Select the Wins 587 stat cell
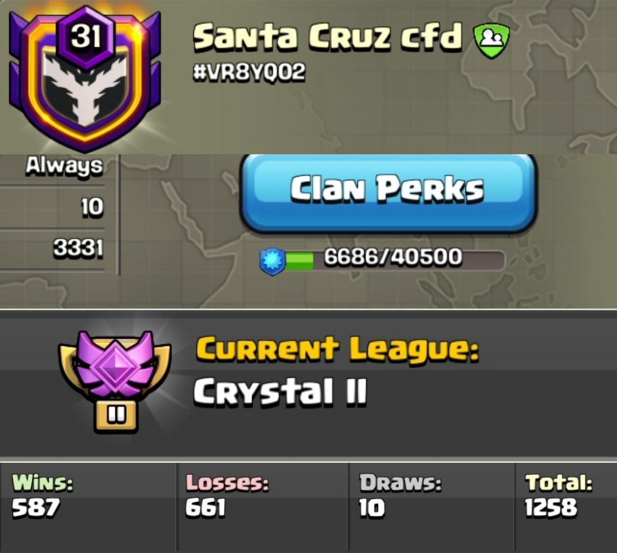 pyautogui.click(x=89, y=506)
